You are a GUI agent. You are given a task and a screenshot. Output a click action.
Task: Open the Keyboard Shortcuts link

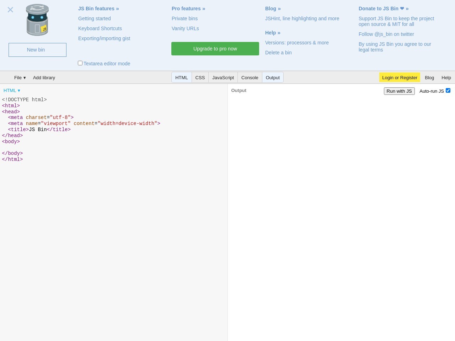(x=100, y=28)
